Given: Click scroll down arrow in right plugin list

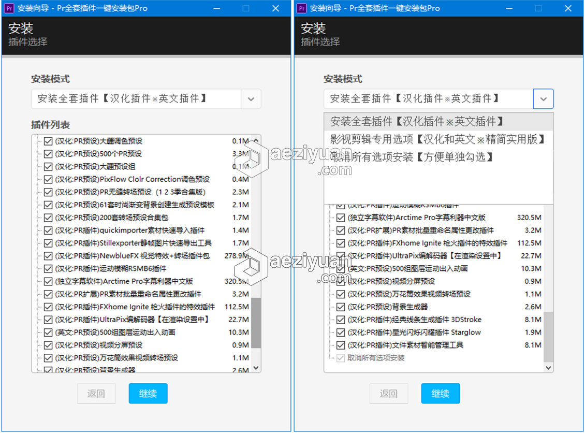Looking at the screenshot, I should 548,368.
